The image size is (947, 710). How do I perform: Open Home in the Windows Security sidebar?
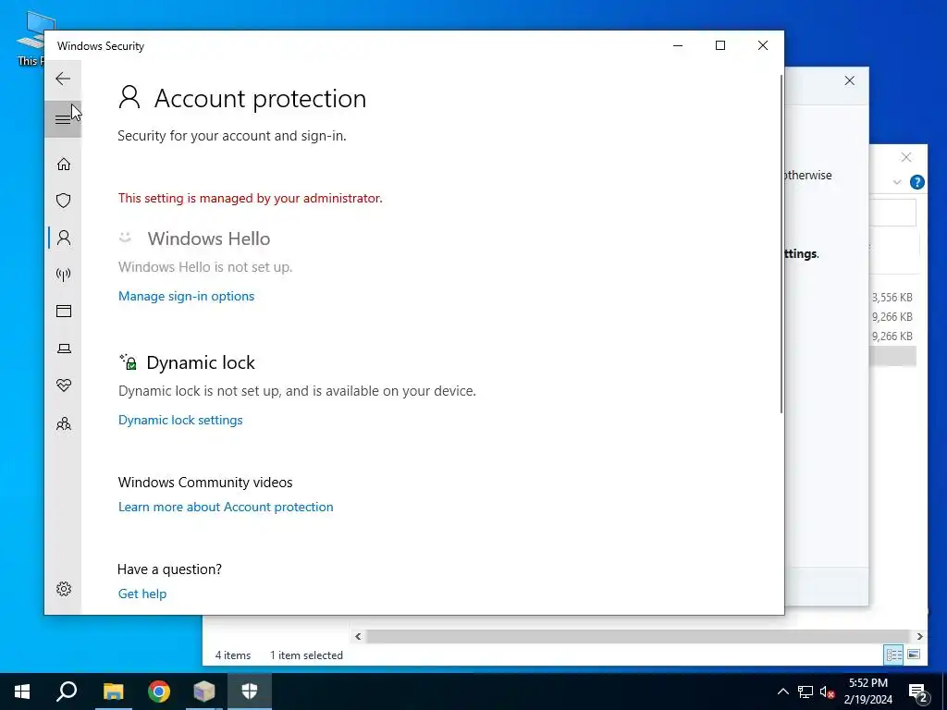click(64, 165)
